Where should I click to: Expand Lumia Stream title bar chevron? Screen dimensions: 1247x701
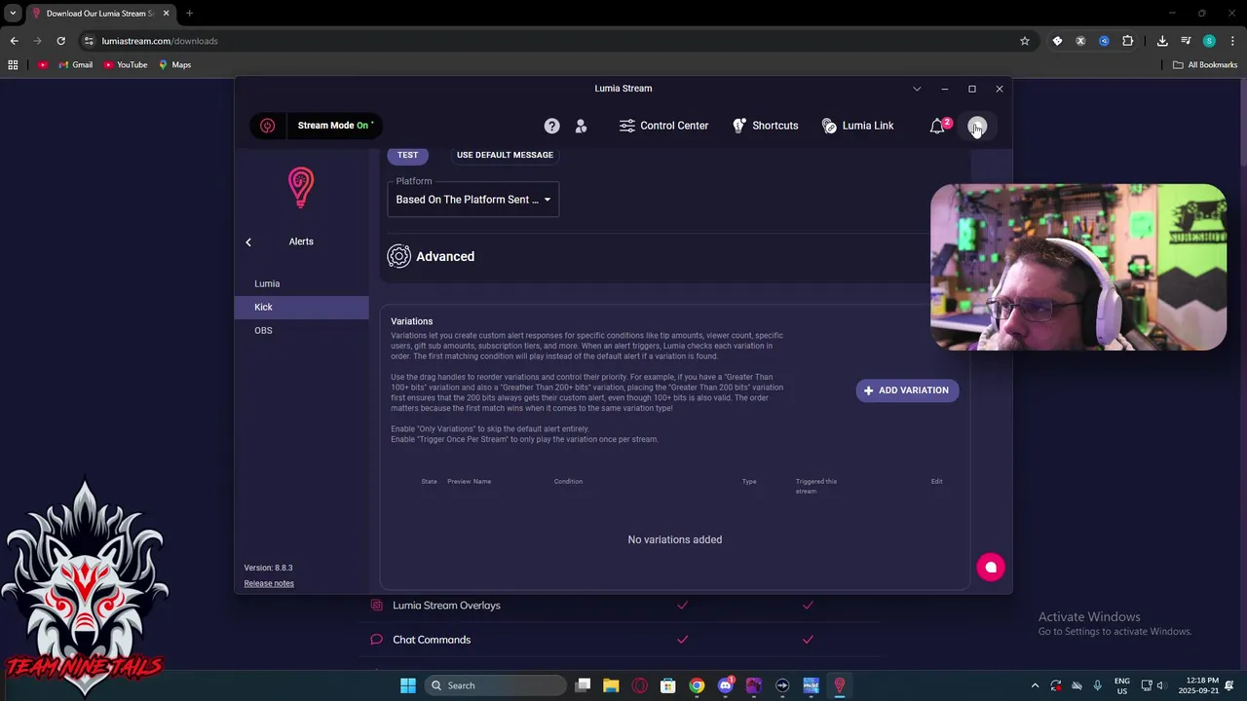click(x=917, y=89)
